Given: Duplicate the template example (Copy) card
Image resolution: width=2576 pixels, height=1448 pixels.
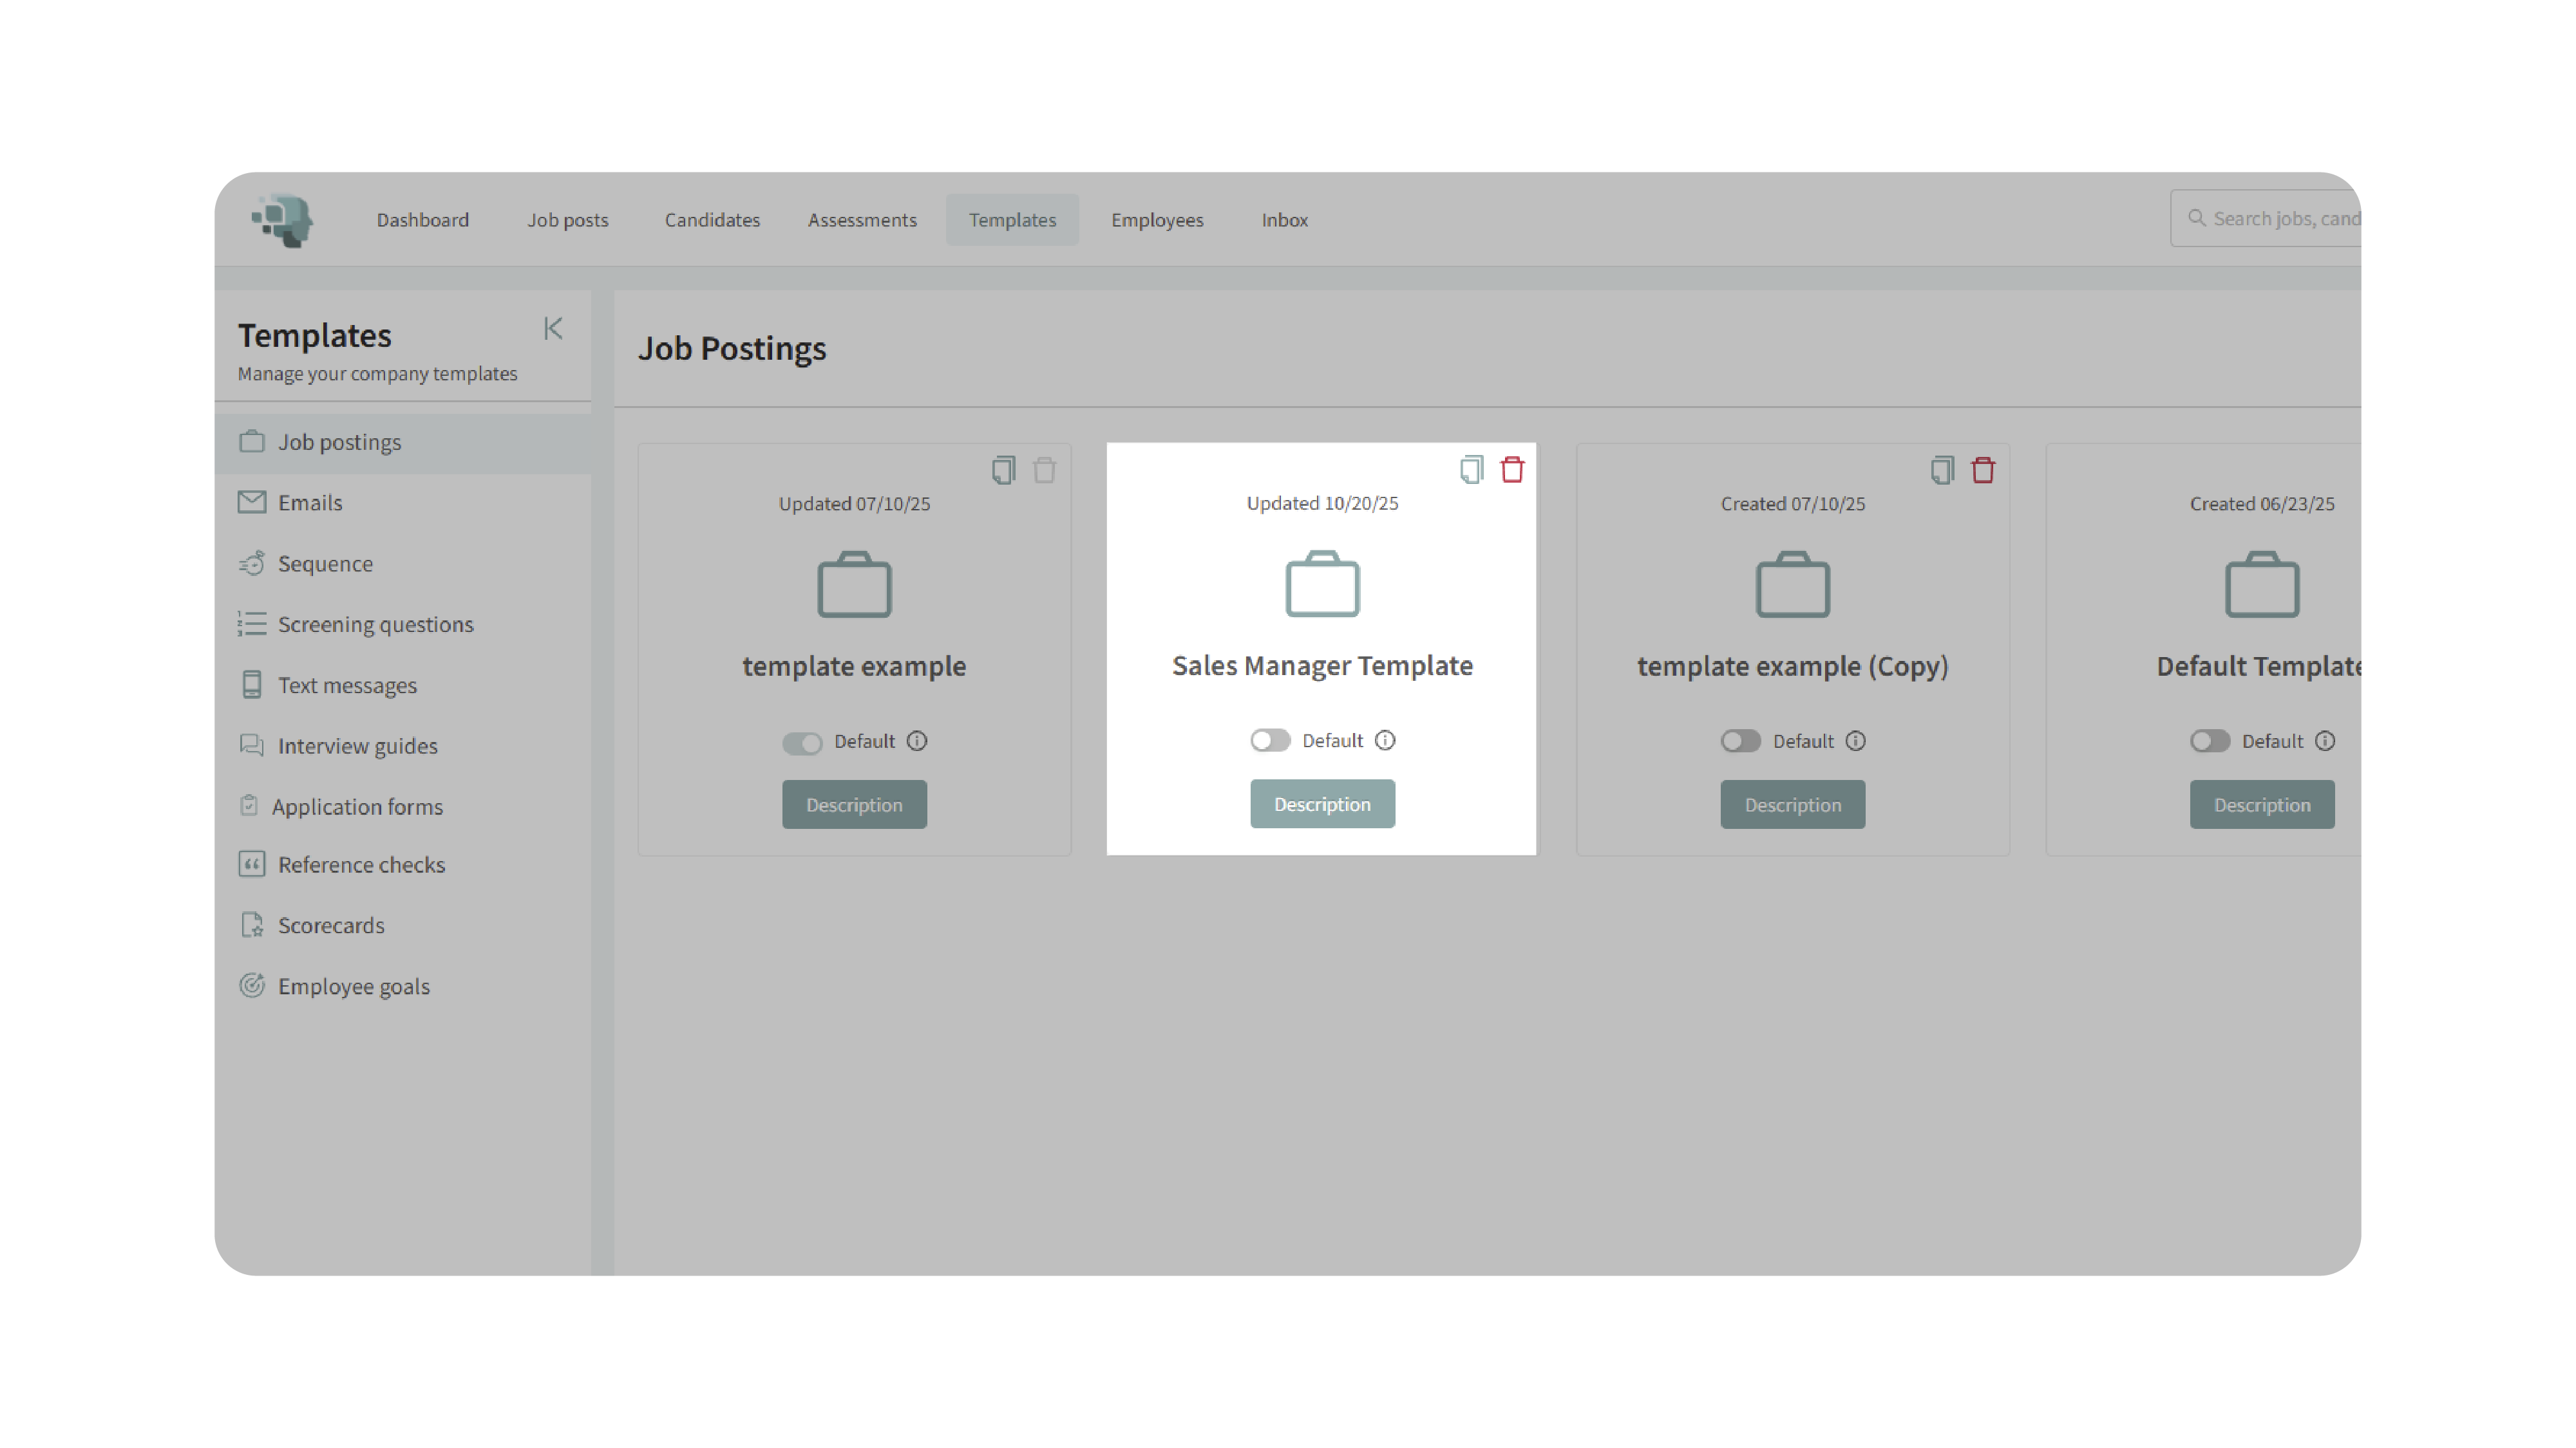Looking at the screenshot, I should coord(1941,470).
